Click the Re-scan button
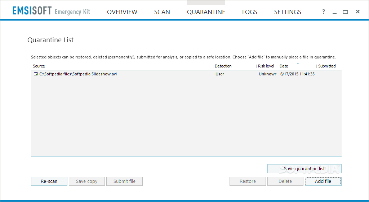The height and width of the screenshot is (202, 369). point(49,181)
